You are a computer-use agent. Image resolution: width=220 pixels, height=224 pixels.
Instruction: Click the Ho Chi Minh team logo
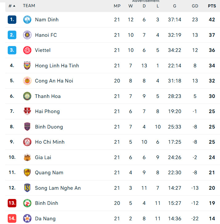point(27,142)
